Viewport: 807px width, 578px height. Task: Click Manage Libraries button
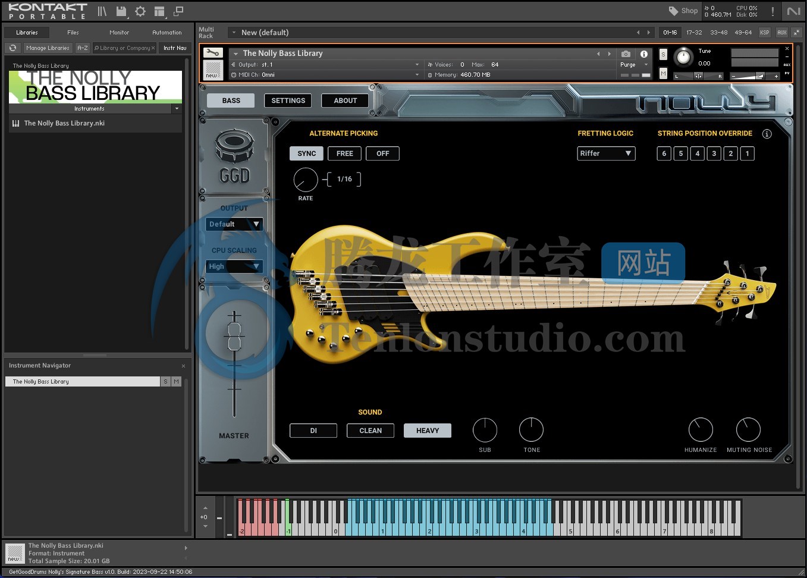pyautogui.click(x=48, y=48)
